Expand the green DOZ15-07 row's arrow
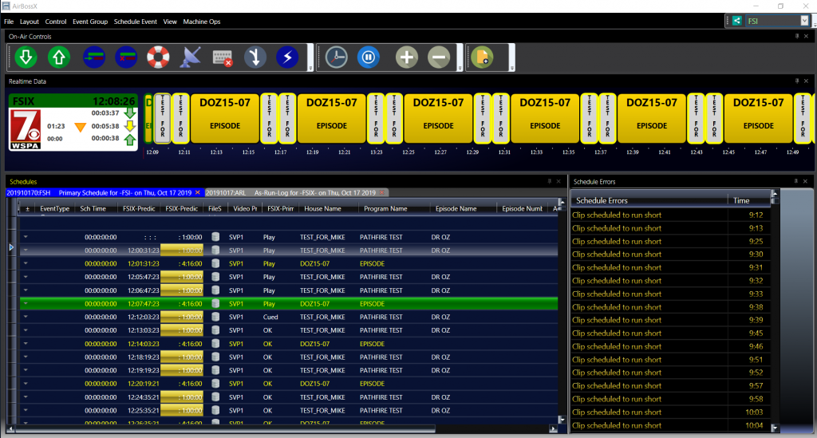Image resolution: width=817 pixels, height=438 pixels. 25,304
